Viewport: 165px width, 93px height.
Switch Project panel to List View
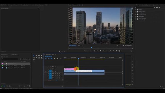pos(4,86)
